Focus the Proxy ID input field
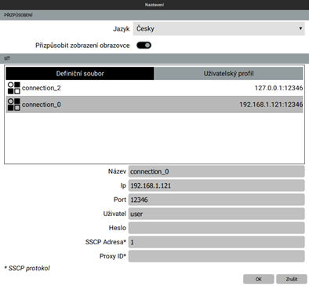The height and width of the screenshot is (286, 309). (216, 256)
